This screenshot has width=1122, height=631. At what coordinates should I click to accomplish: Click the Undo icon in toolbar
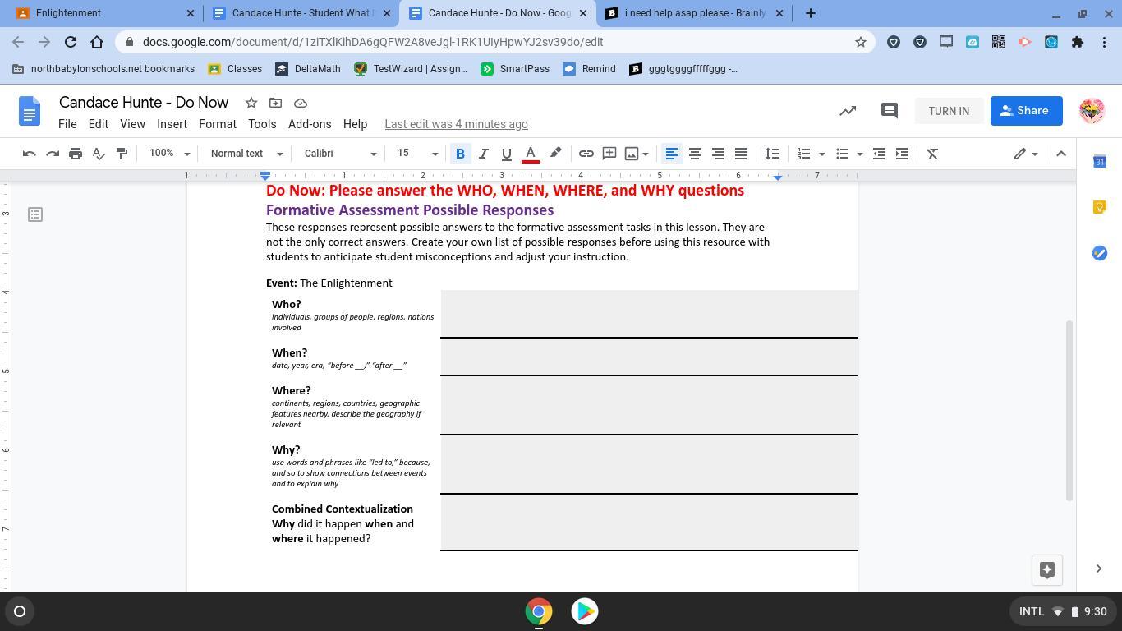click(x=29, y=154)
